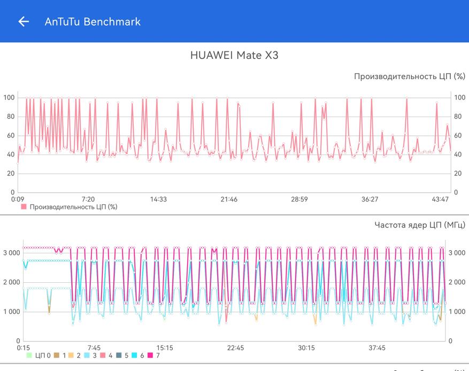Click the brown core 1 legend swatch
Screen dimensions: 469x371
tap(56, 355)
